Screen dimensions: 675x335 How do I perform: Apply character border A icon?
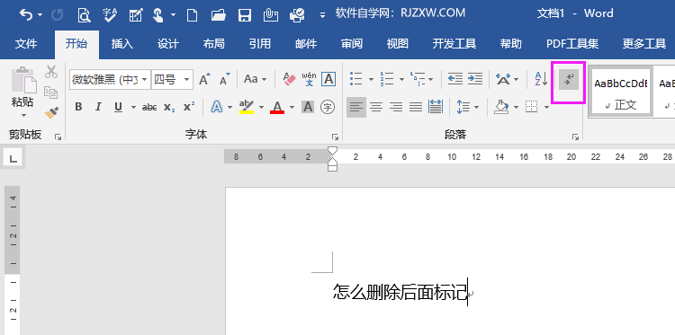[x=328, y=79]
